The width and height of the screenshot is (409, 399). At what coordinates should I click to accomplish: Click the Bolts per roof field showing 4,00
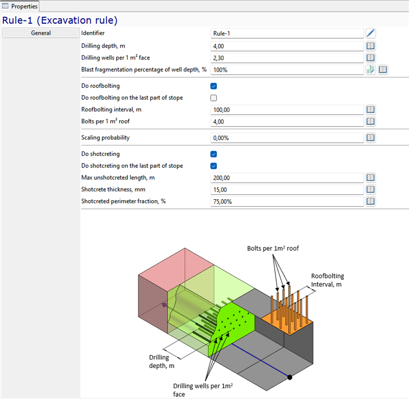pos(287,121)
